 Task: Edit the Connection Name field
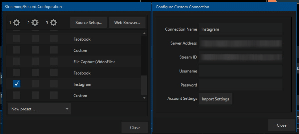[240, 29]
